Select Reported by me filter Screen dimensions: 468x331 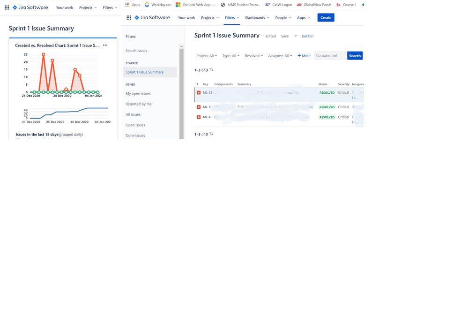pos(139,104)
